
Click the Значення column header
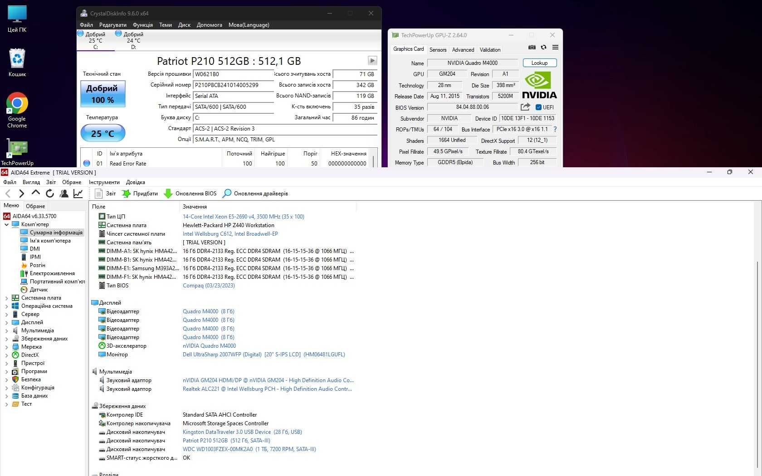268,207
